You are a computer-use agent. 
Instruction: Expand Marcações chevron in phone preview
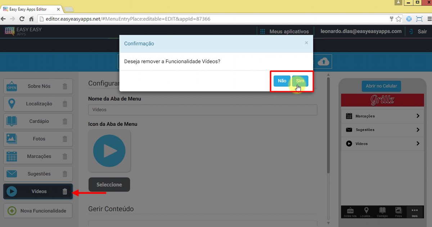(x=418, y=116)
